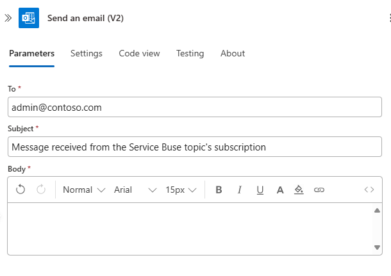Switch to the Settings tab
The height and width of the screenshot is (276, 391).
click(x=87, y=53)
